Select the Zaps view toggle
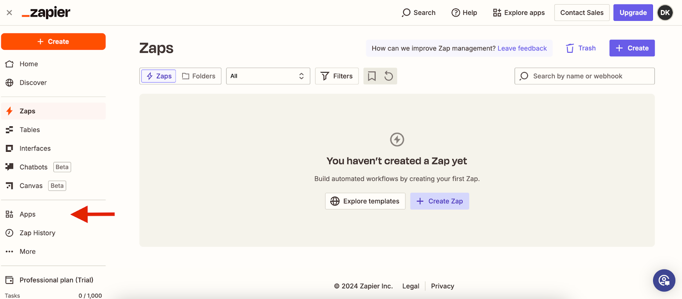The width and height of the screenshot is (682, 299). 159,76
